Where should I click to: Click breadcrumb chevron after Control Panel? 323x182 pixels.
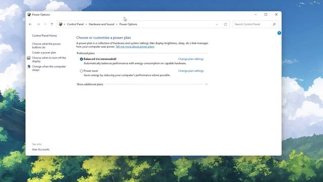tap(86, 24)
